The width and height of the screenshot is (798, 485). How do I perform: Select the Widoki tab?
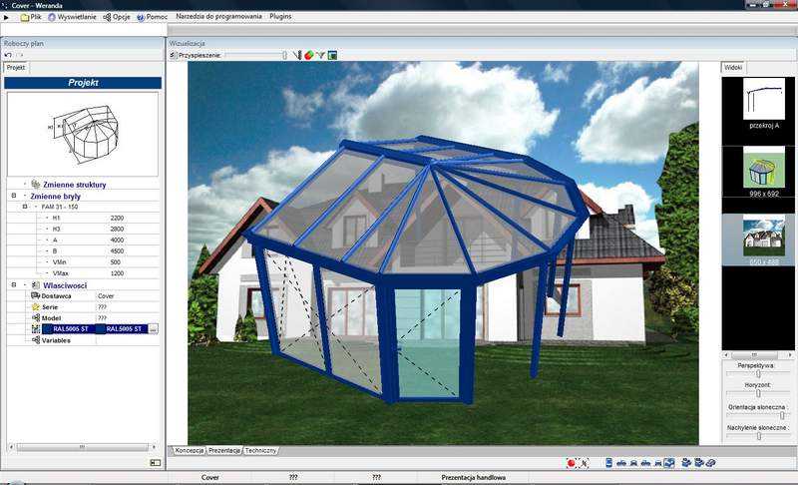tap(733, 68)
